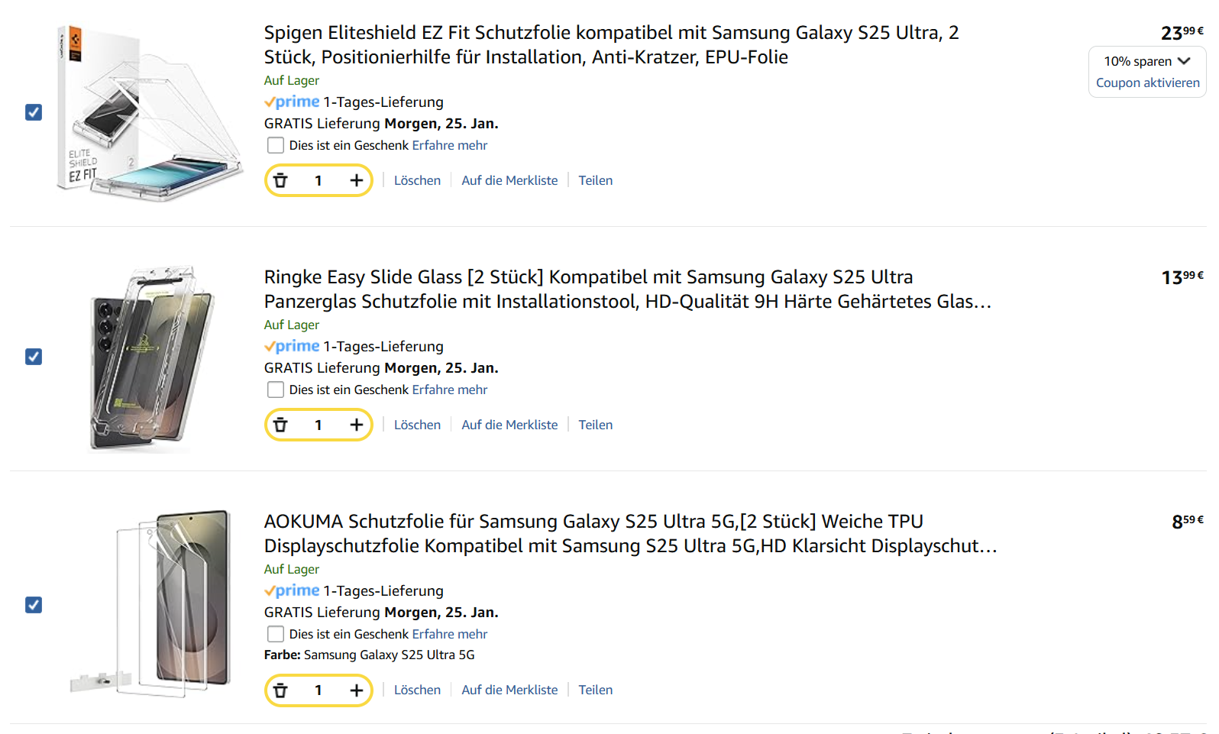
Task: Delete Ringke item using Löschen link
Action: (417, 425)
